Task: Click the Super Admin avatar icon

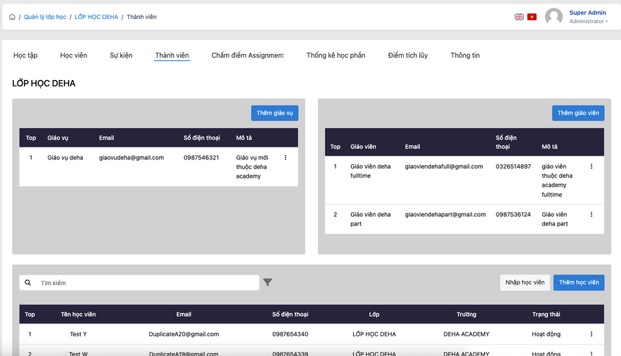Action: point(553,17)
